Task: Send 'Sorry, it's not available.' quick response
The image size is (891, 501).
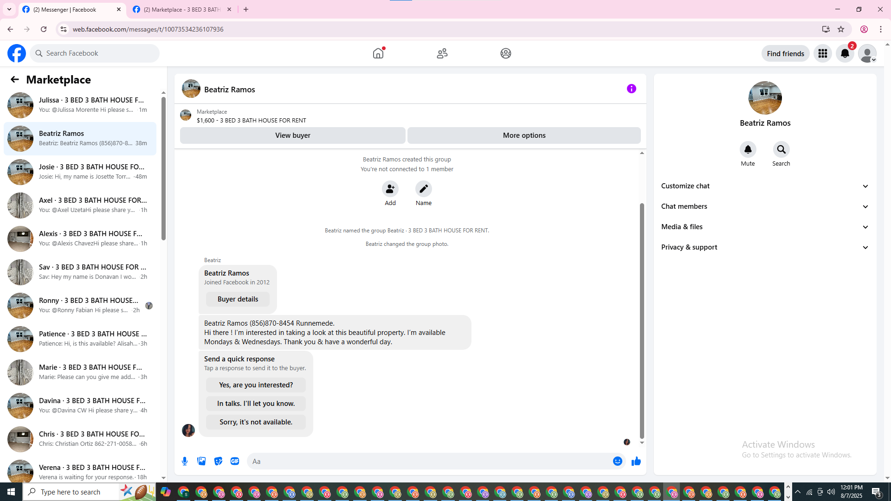Action: (x=256, y=422)
